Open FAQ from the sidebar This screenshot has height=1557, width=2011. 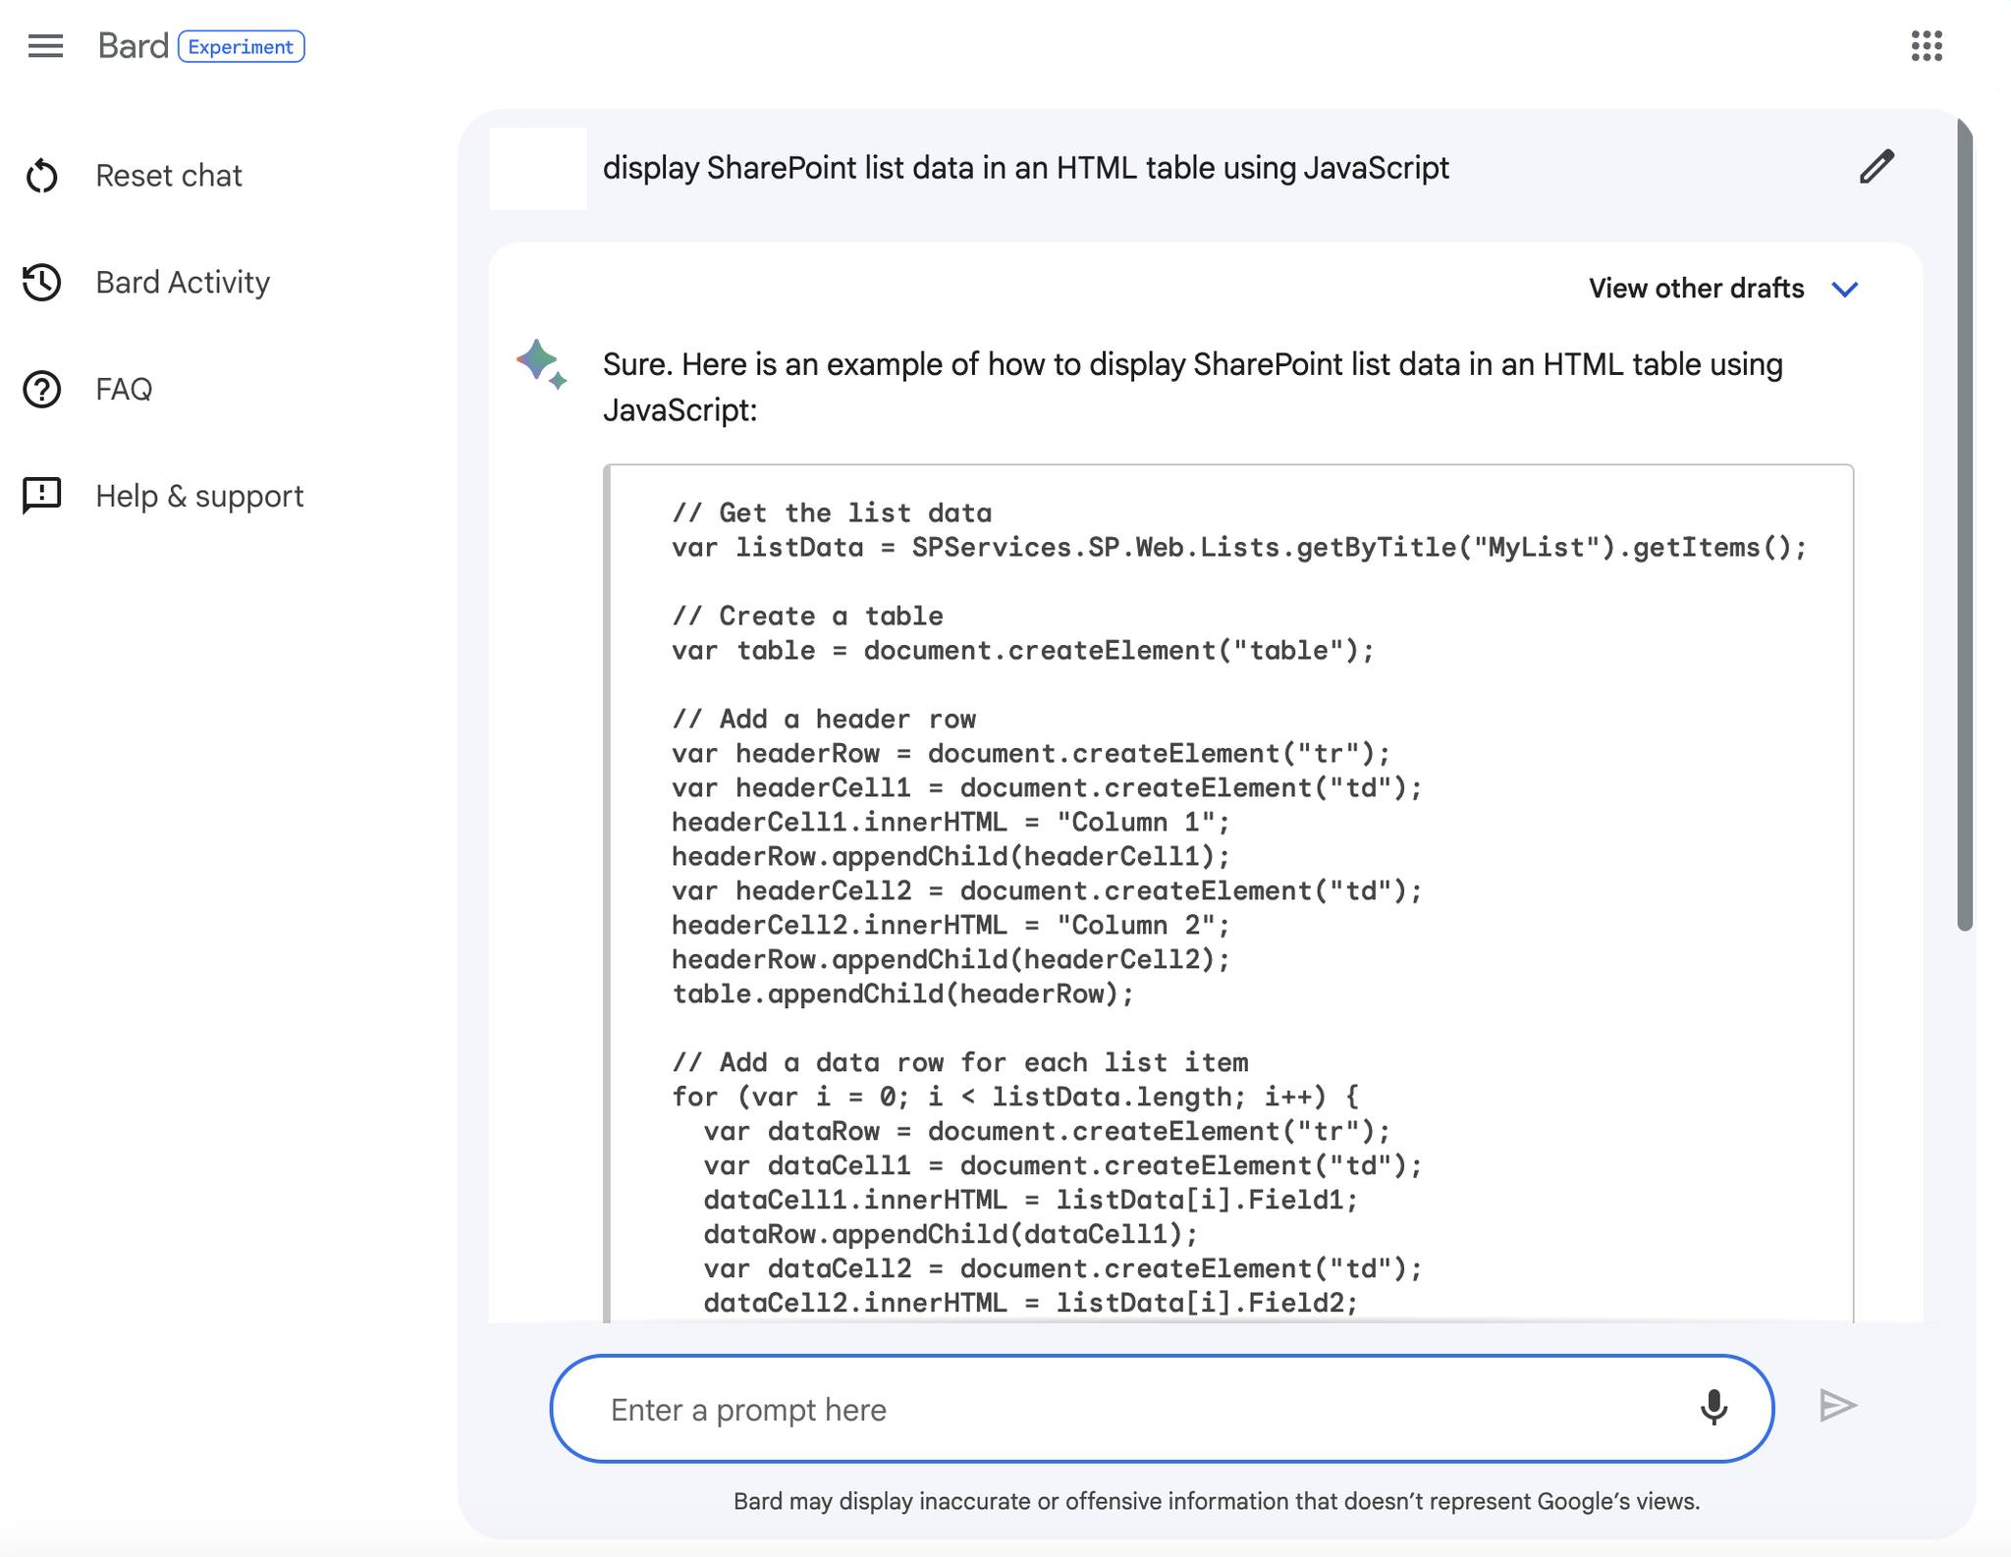click(x=124, y=389)
